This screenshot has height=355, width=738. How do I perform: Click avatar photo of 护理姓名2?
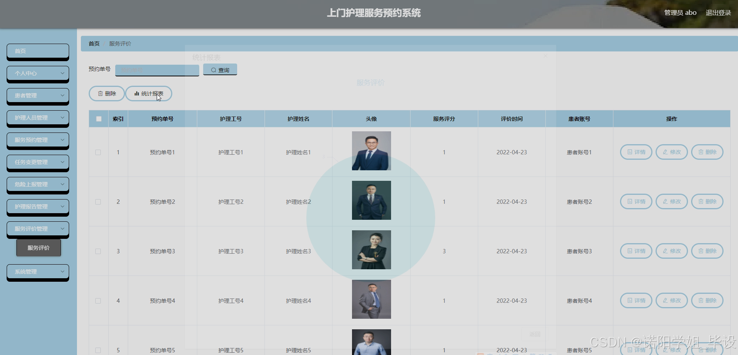371,200
